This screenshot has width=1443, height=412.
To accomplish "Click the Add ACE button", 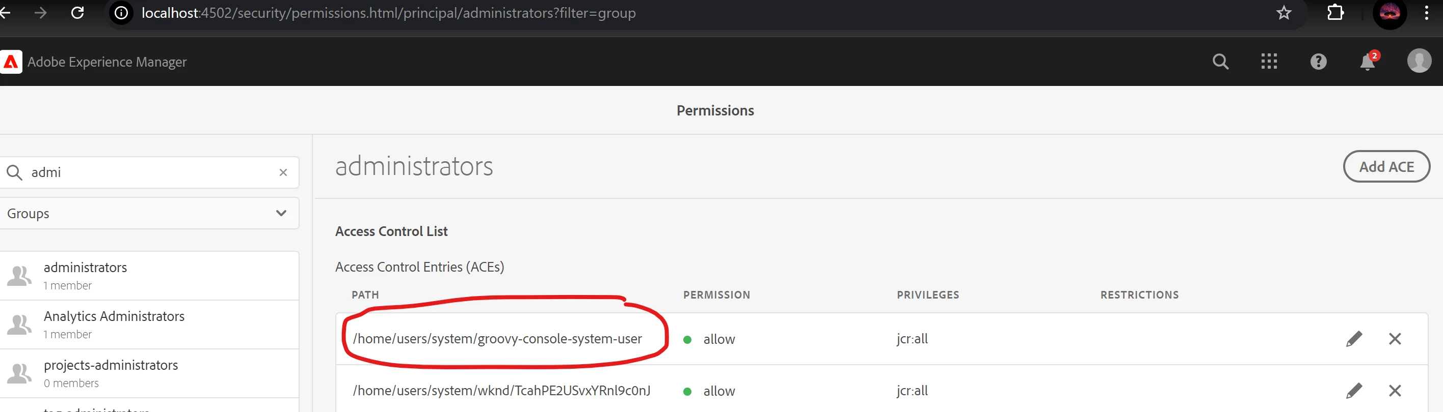I will point(1386,167).
